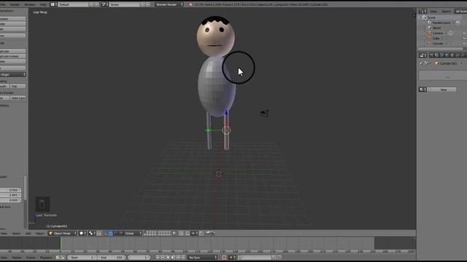Click the Blender logo icon in info header
The width and height of the screenshot is (467, 262).
(x=190, y=4)
